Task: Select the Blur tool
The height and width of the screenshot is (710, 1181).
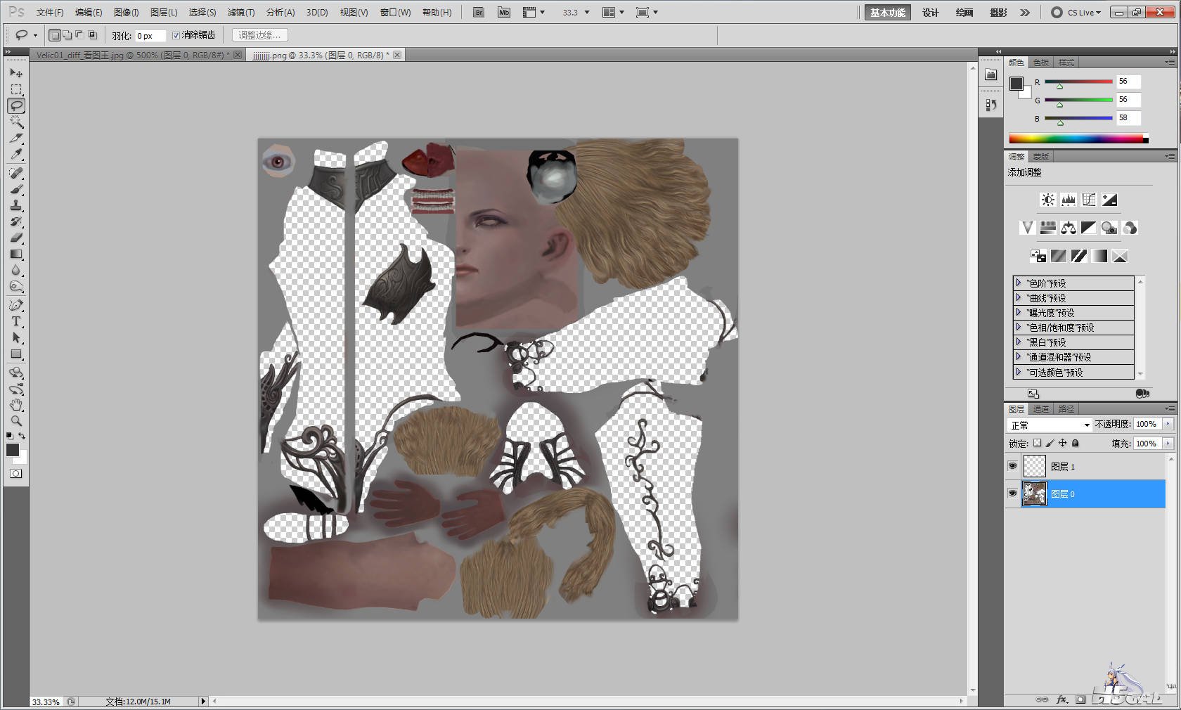Action: pyautogui.click(x=16, y=270)
